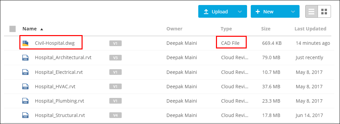Open the V4 version badge of Hospital_Structural.rvt
Image resolution: width=340 pixels, height=124 pixels.
(115, 115)
